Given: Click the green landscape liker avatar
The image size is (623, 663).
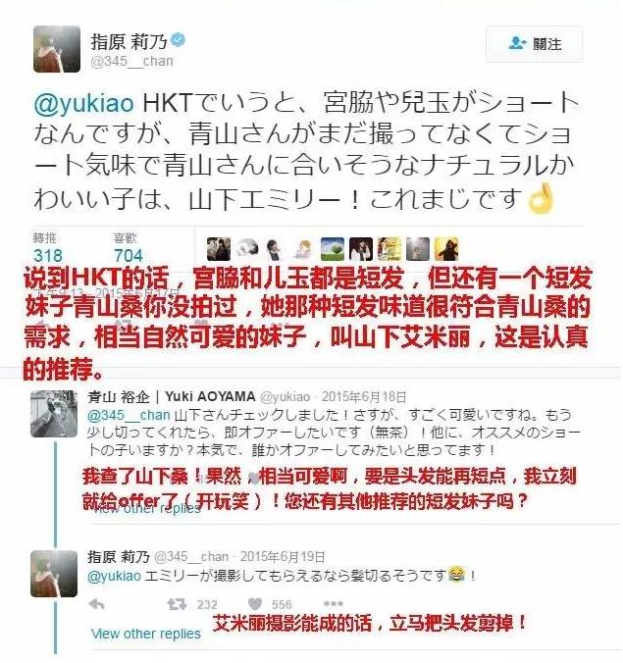Looking at the screenshot, I should 333,249.
